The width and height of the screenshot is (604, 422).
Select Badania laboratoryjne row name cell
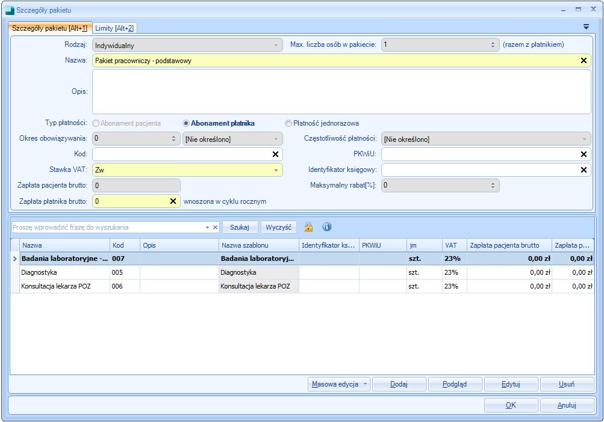pyautogui.click(x=64, y=258)
